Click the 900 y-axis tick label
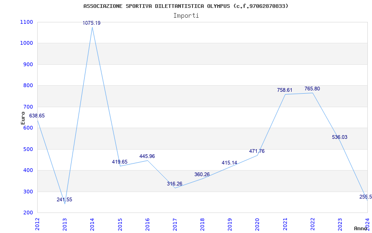 coord(28,64)
